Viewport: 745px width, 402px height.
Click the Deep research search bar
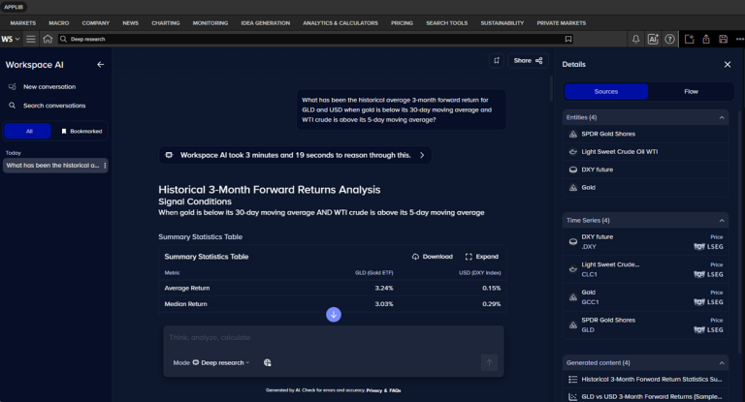(x=313, y=39)
